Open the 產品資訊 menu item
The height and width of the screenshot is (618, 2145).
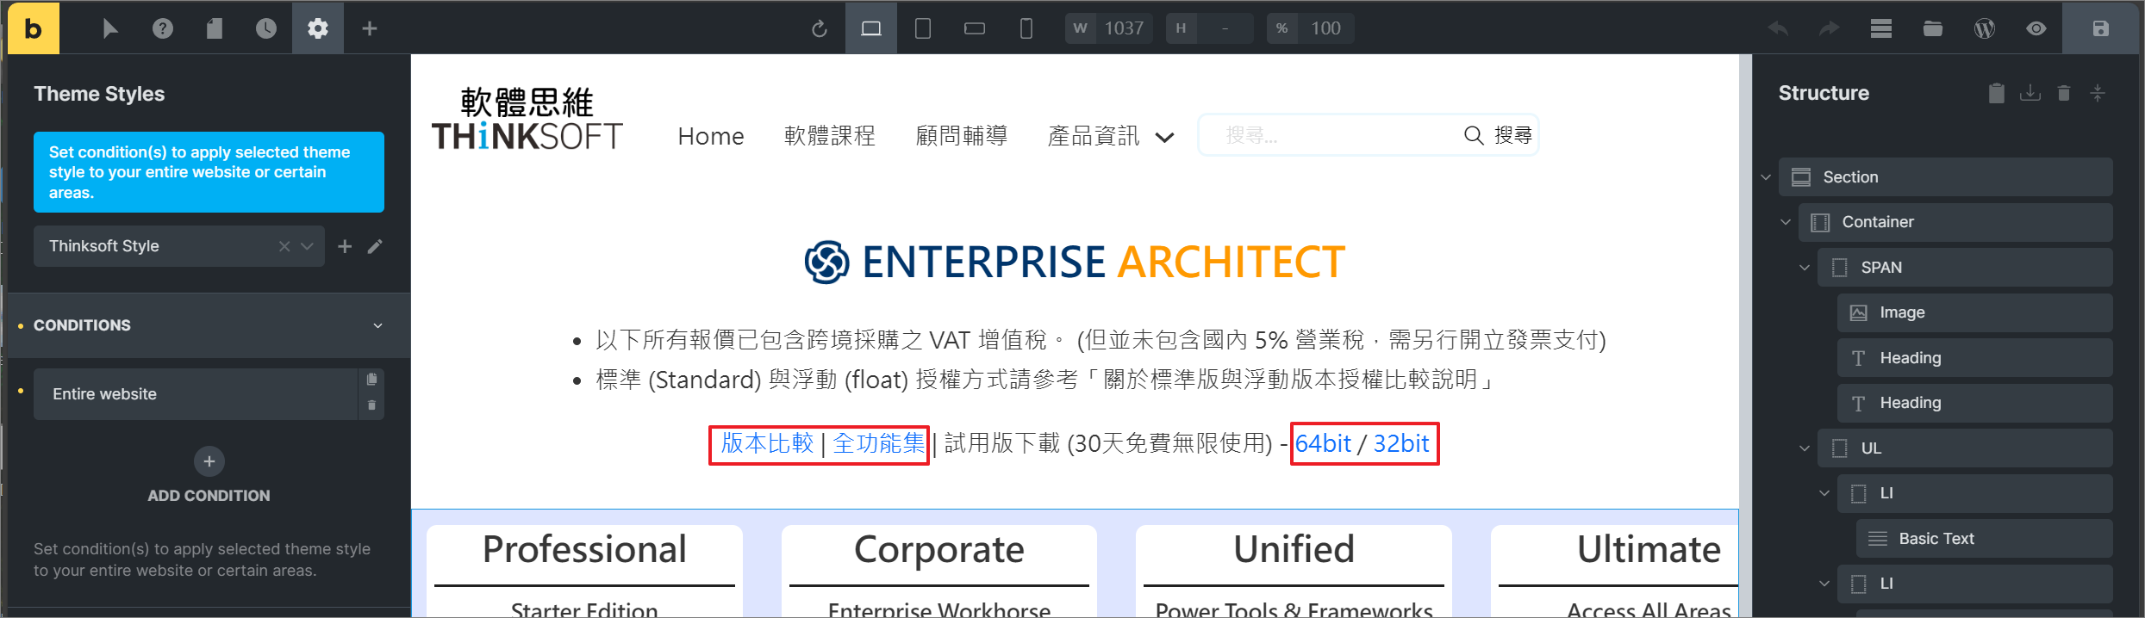pos(1093,136)
